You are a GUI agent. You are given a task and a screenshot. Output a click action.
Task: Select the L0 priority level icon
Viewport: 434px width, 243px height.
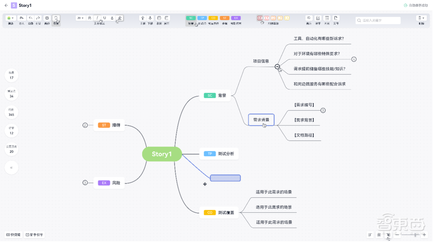pyautogui.click(x=260, y=18)
